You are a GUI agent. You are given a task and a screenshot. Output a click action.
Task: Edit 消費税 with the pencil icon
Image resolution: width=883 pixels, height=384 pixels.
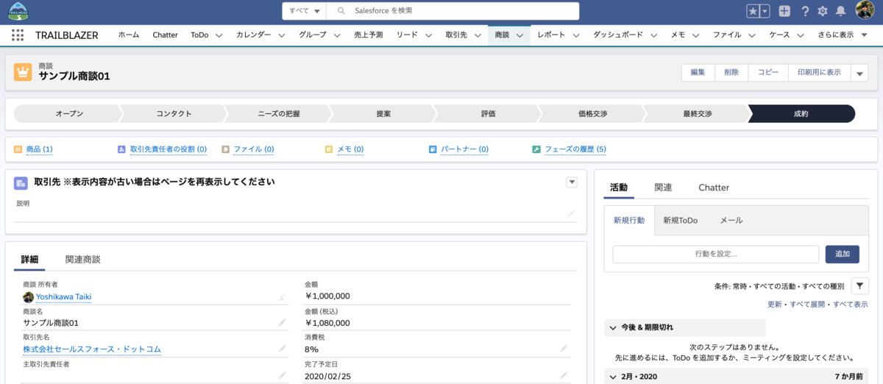pyautogui.click(x=564, y=349)
